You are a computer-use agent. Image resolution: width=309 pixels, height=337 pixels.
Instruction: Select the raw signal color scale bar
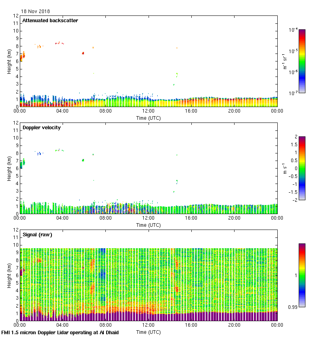302,275
